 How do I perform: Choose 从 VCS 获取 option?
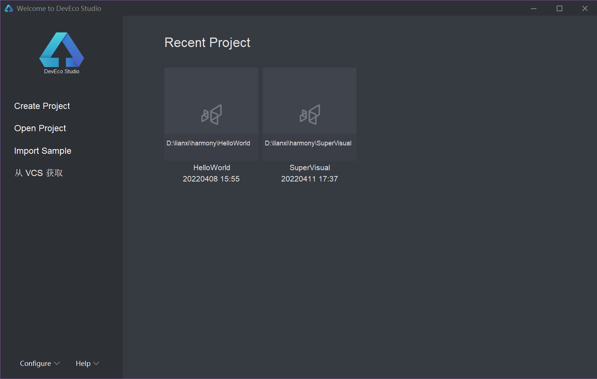tap(39, 173)
